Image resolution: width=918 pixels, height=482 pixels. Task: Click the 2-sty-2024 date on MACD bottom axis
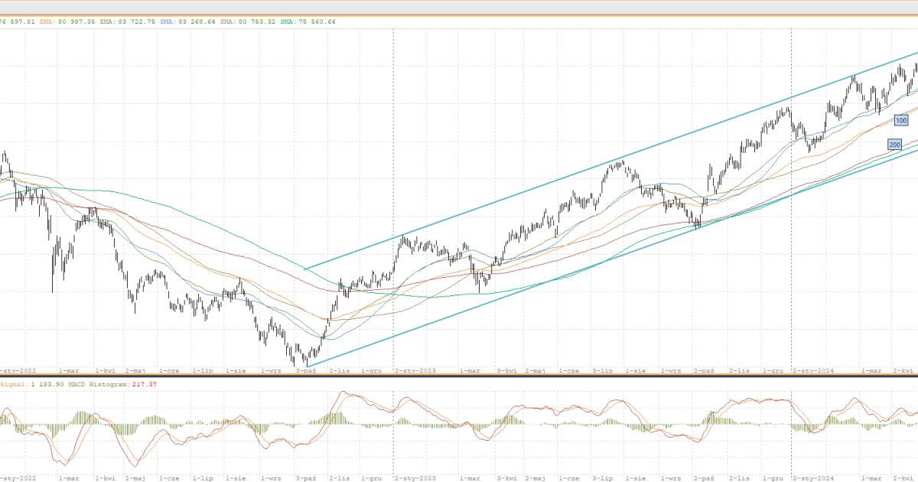pyautogui.click(x=814, y=477)
